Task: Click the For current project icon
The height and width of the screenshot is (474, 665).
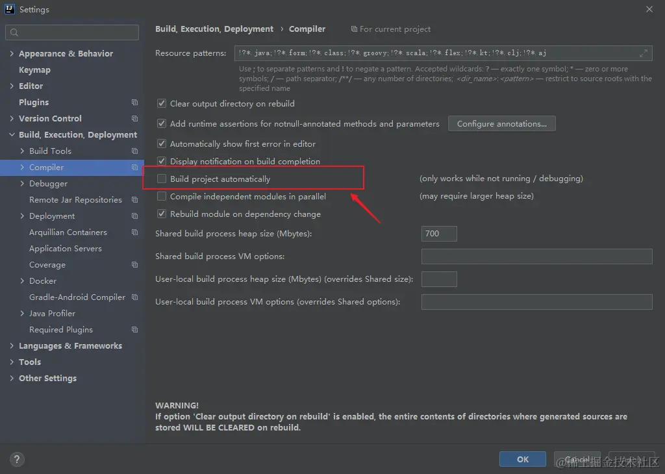Action: 354,29
